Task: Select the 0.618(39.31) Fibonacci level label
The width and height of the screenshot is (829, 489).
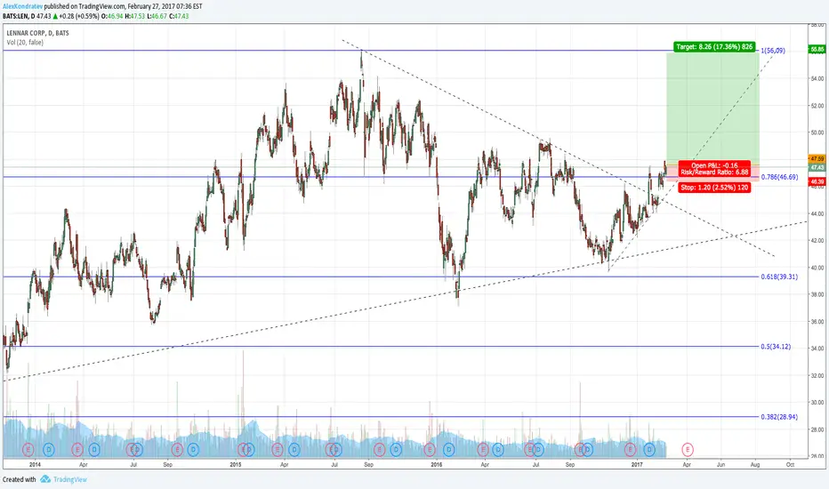Action: [780, 277]
